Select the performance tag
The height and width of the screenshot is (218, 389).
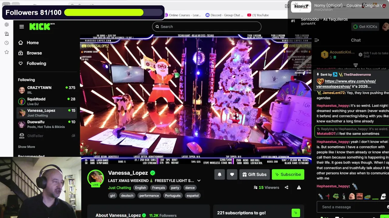click(149, 196)
